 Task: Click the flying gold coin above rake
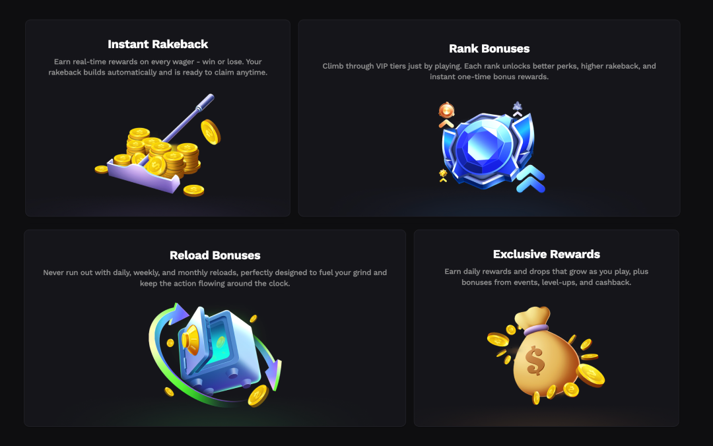(x=211, y=132)
